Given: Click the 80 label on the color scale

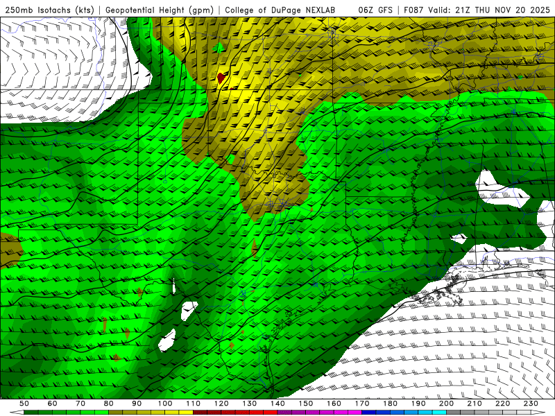Looking at the screenshot, I should [109, 404].
